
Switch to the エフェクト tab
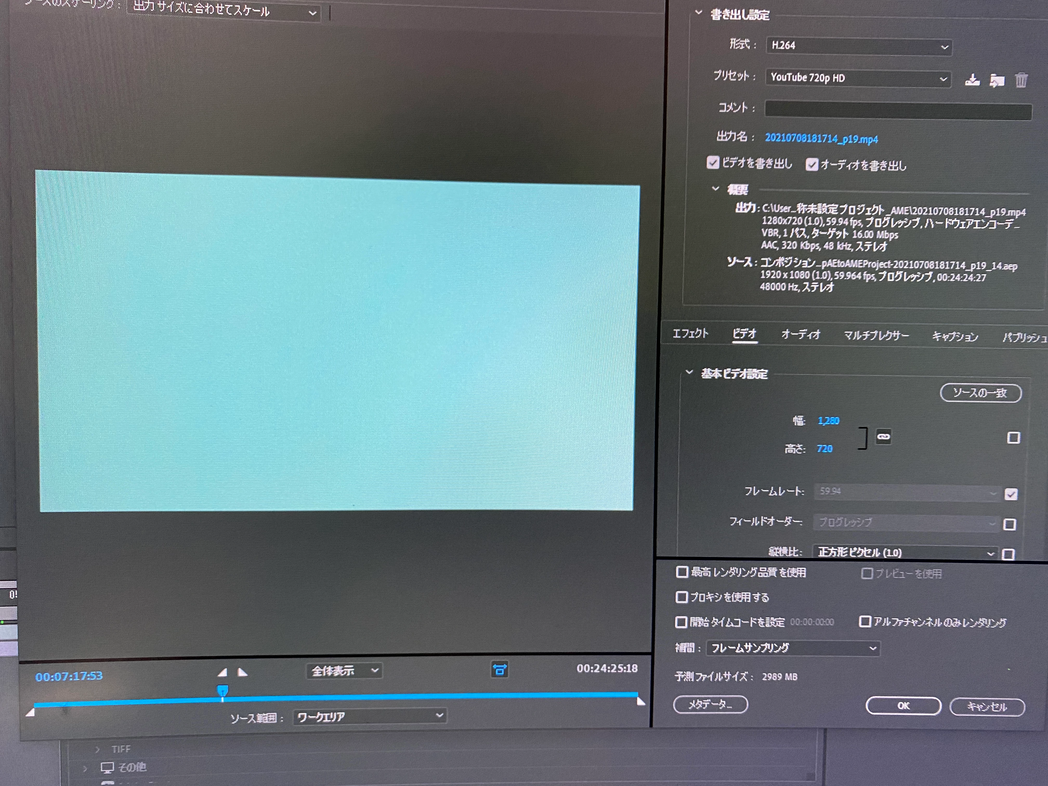pos(690,333)
